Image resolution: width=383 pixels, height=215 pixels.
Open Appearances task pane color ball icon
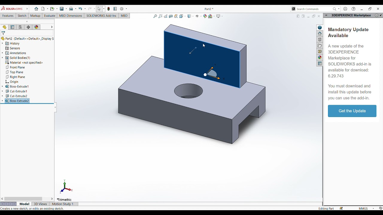pos(320,57)
